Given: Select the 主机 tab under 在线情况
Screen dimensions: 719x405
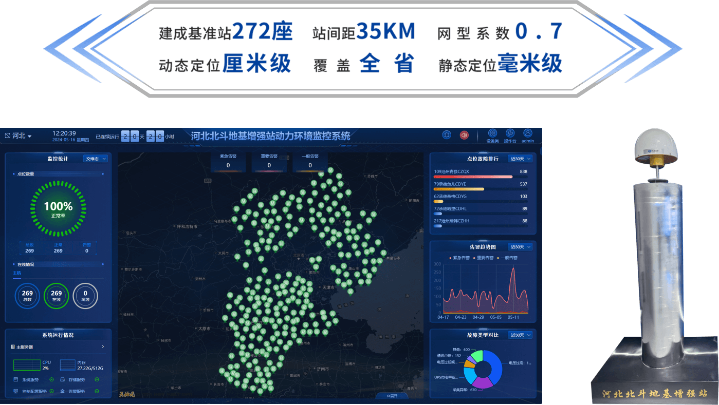Looking at the screenshot, I should click(x=17, y=273).
